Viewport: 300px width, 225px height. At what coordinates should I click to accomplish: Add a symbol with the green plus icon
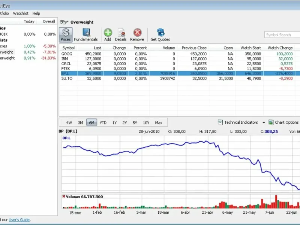click(x=108, y=35)
